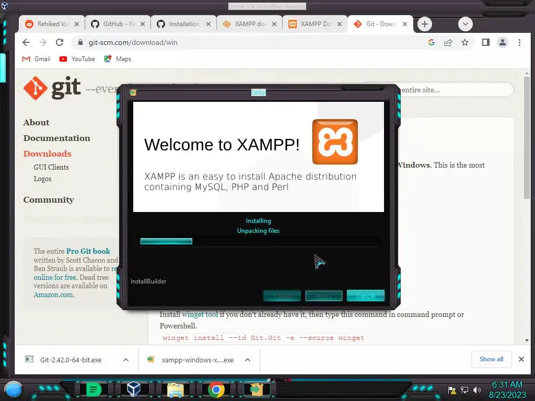The width and height of the screenshot is (535, 401).
Task: Click the setup window title icon
Action: pos(133,92)
